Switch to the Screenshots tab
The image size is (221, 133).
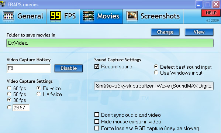pyautogui.click(x=153, y=16)
